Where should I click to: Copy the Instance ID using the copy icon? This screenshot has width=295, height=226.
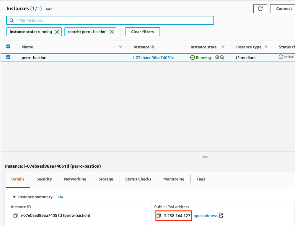pyautogui.click(x=15, y=215)
